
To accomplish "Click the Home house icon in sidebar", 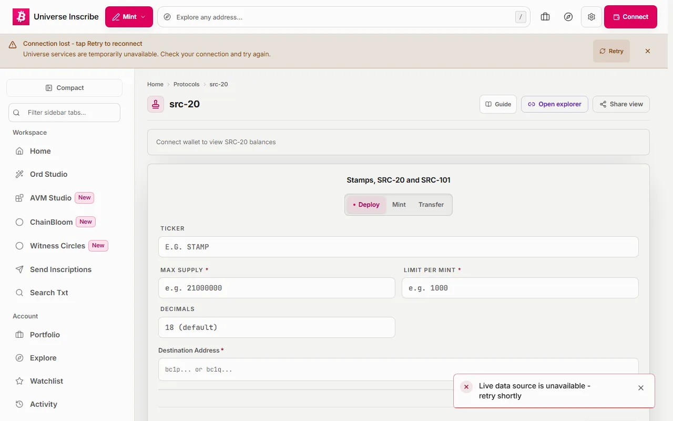I will point(19,151).
